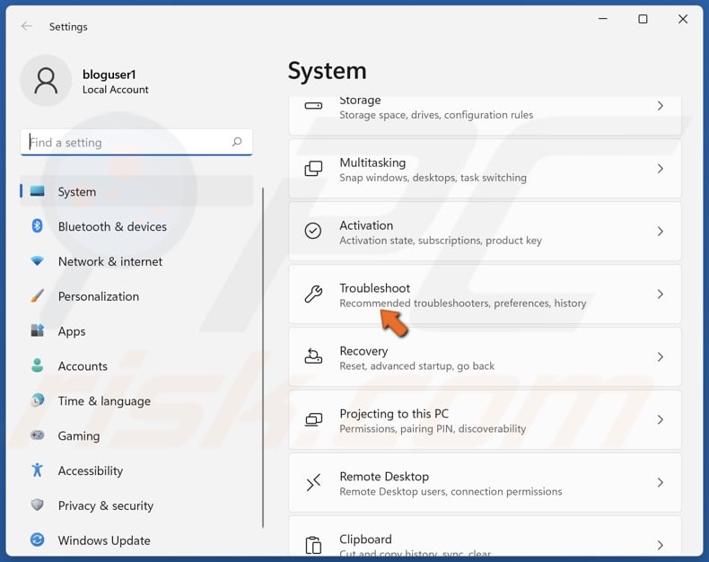Maximize the Settings window
This screenshot has width=709, height=562.
(643, 19)
